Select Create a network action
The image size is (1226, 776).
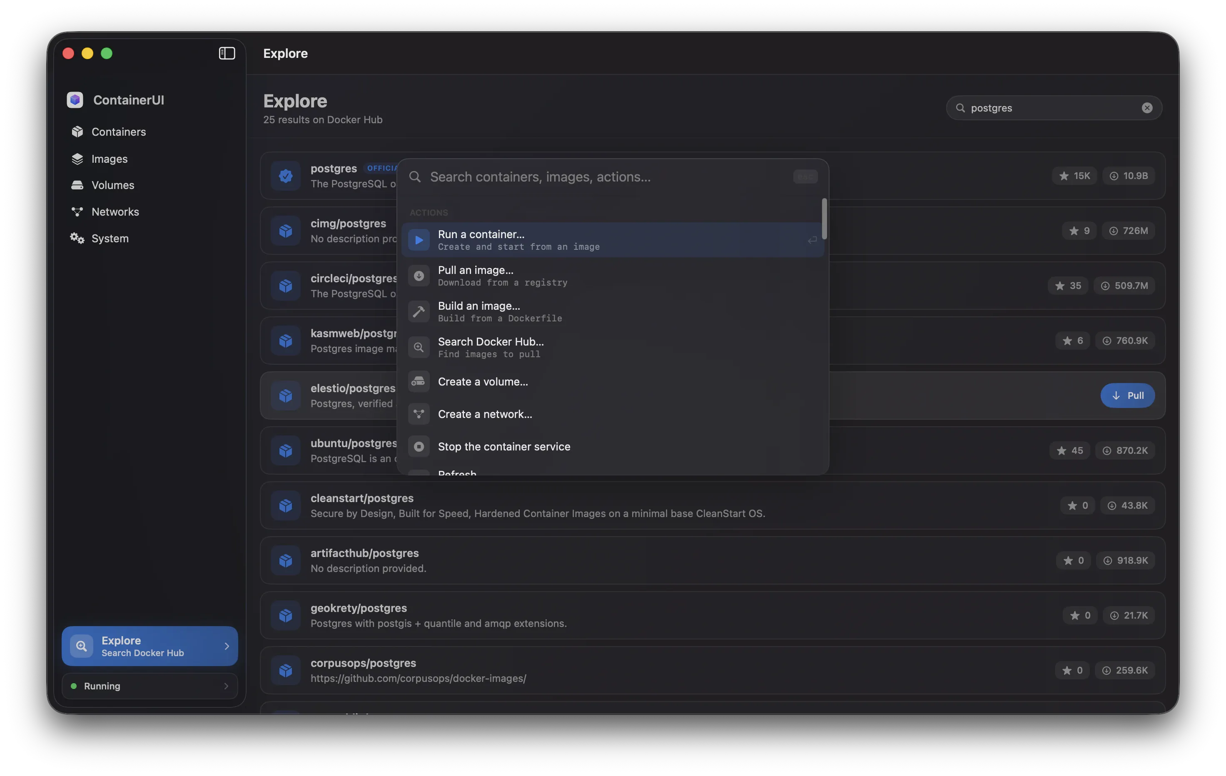click(613, 414)
